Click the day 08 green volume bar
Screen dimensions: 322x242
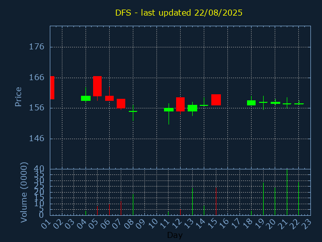pos(133,205)
